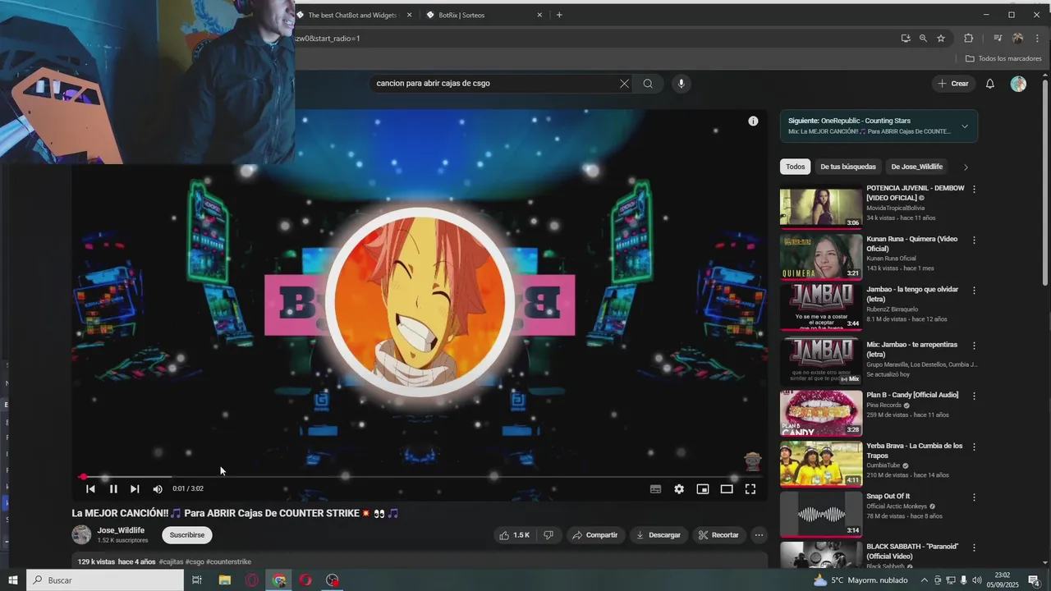Click the install app icon in address bar
The height and width of the screenshot is (591, 1051).
tap(906, 39)
